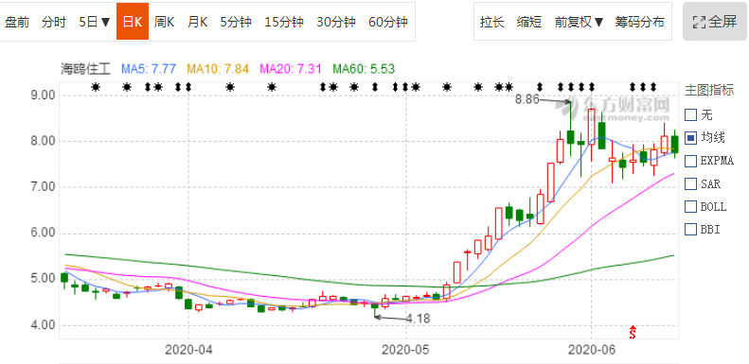The width and height of the screenshot is (749, 364).
Task: Click the red S marker near the 4.00 line
Action: click(x=633, y=333)
